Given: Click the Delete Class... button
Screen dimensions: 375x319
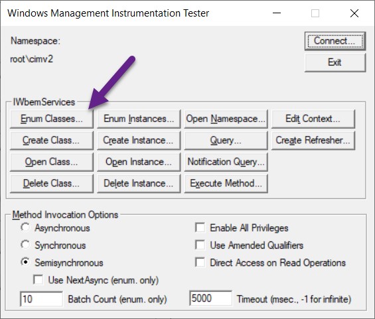Looking at the screenshot, I should (x=52, y=183).
